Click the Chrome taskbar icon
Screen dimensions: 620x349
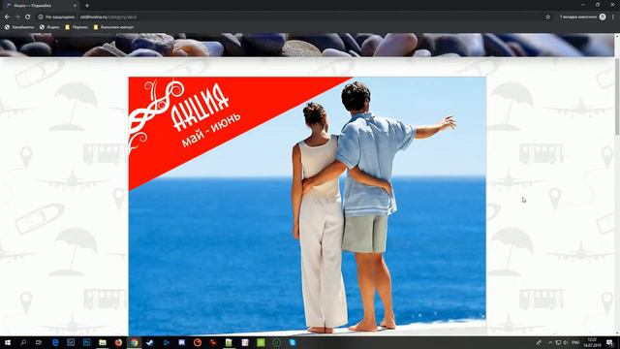coord(135,342)
